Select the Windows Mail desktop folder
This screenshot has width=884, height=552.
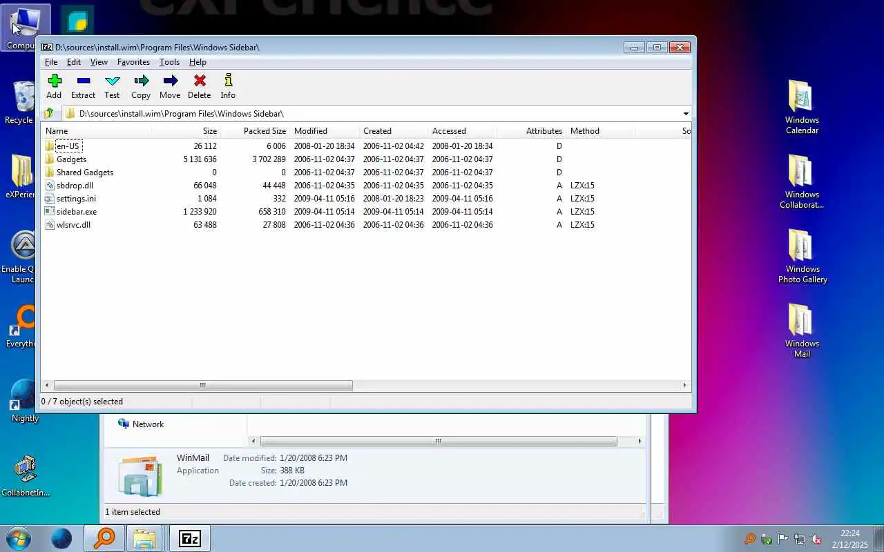(802, 331)
